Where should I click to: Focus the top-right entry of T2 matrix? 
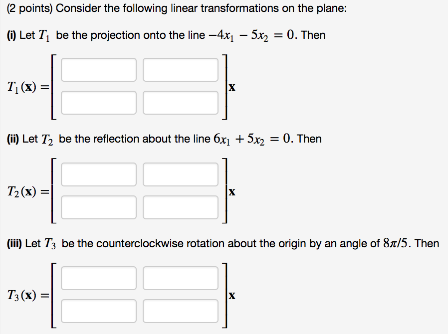click(181, 174)
